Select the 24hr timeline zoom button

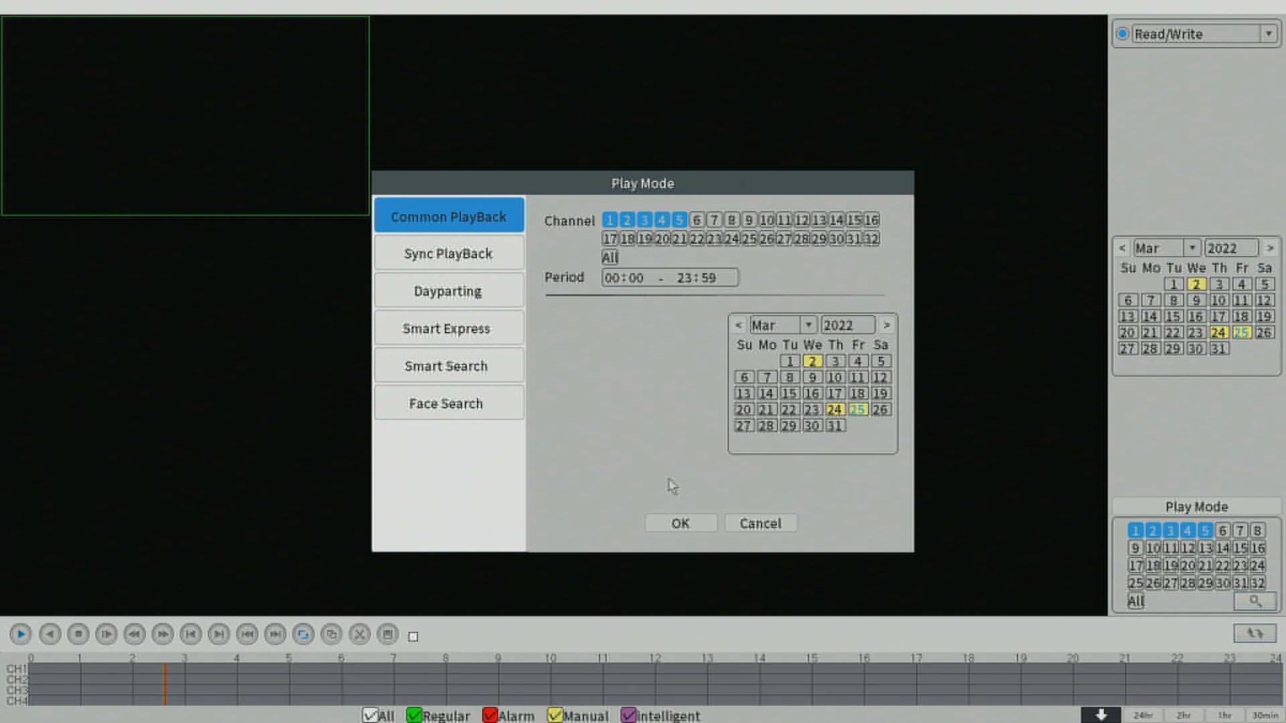click(x=1143, y=715)
